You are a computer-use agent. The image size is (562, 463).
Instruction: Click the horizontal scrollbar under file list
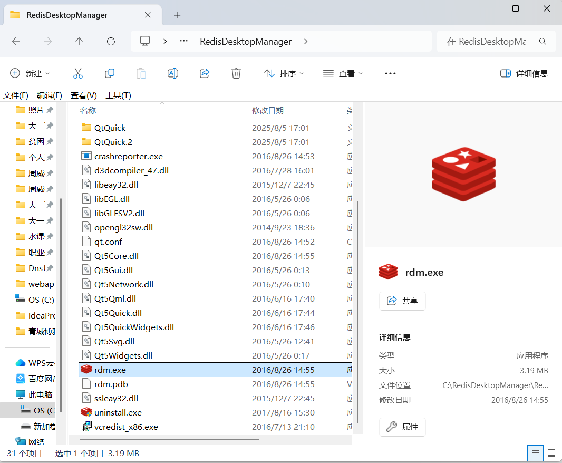click(x=169, y=439)
